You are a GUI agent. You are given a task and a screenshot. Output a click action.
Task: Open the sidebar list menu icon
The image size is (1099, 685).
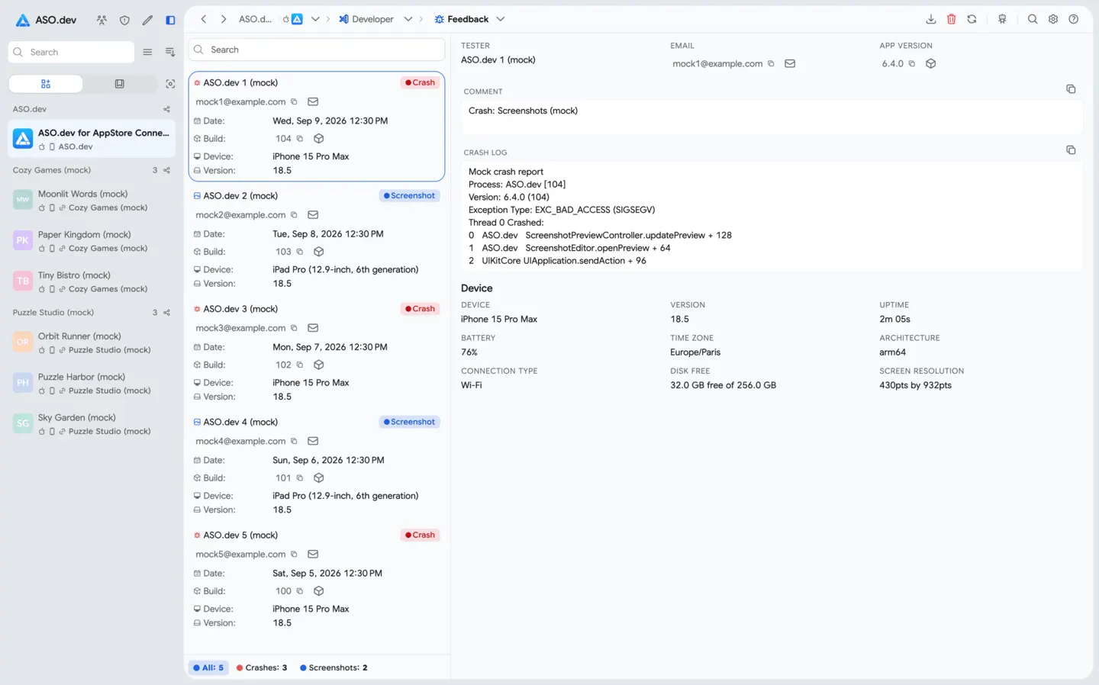[147, 52]
